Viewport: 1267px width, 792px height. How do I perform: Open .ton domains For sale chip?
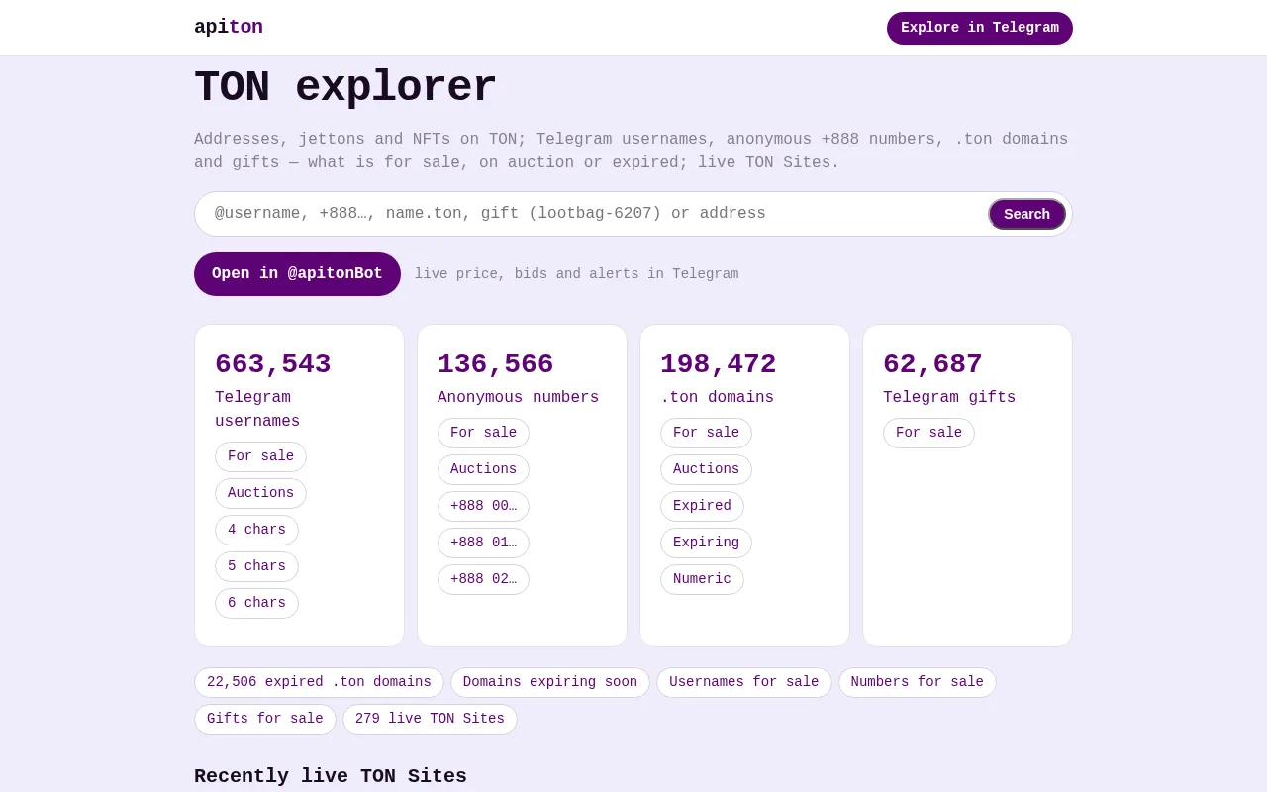706,433
